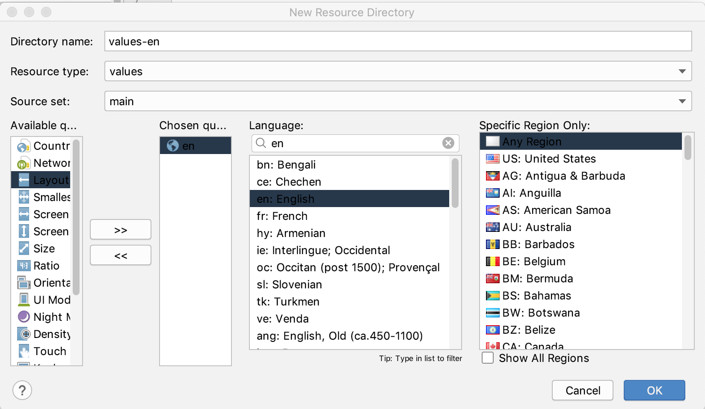
Task: Pick 'tk: Turkmen' language
Action: coord(350,302)
